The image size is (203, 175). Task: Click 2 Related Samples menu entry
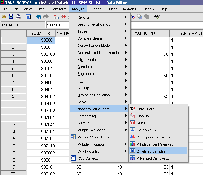pyautogui.click(x=153, y=151)
